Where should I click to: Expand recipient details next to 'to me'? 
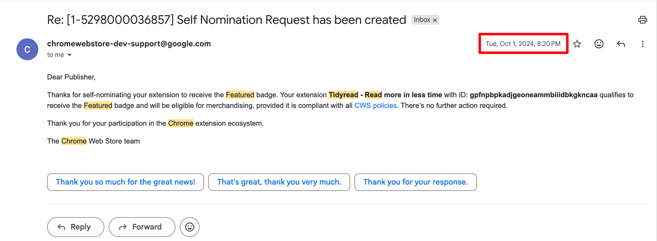click(x=70, y=55)
